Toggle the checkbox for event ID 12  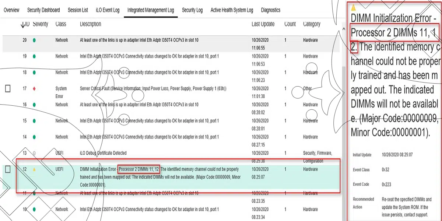(x=8, y=169)
